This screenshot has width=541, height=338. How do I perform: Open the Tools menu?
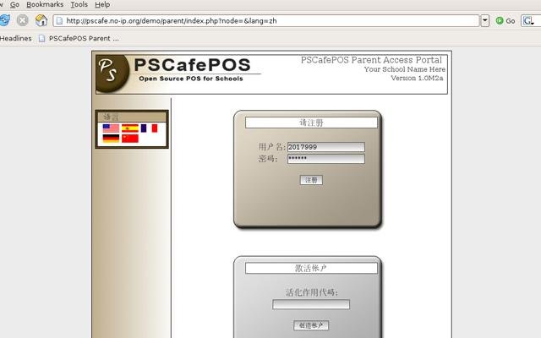tap(79, 4)
